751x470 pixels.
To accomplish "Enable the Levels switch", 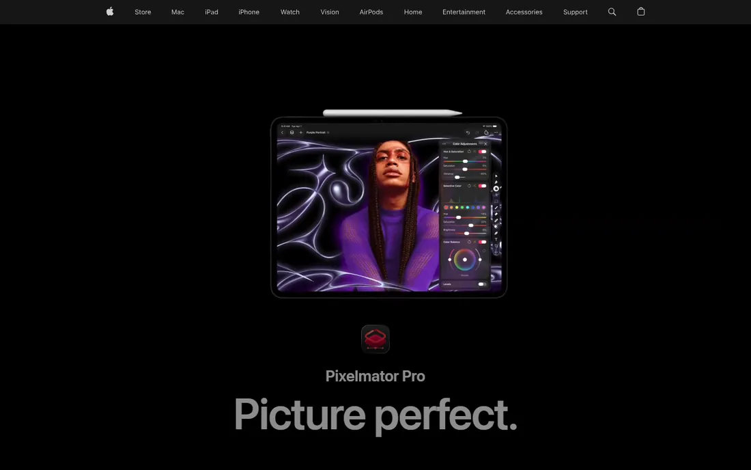I will [482, 284].
